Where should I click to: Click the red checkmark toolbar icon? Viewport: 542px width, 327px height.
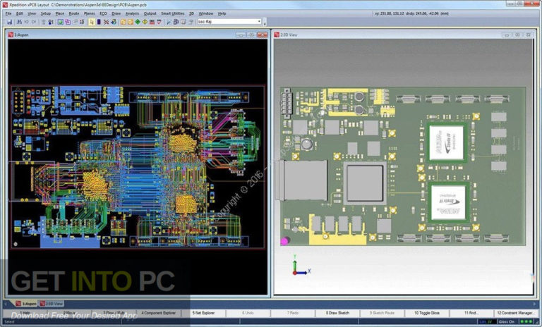click(159, 22)
